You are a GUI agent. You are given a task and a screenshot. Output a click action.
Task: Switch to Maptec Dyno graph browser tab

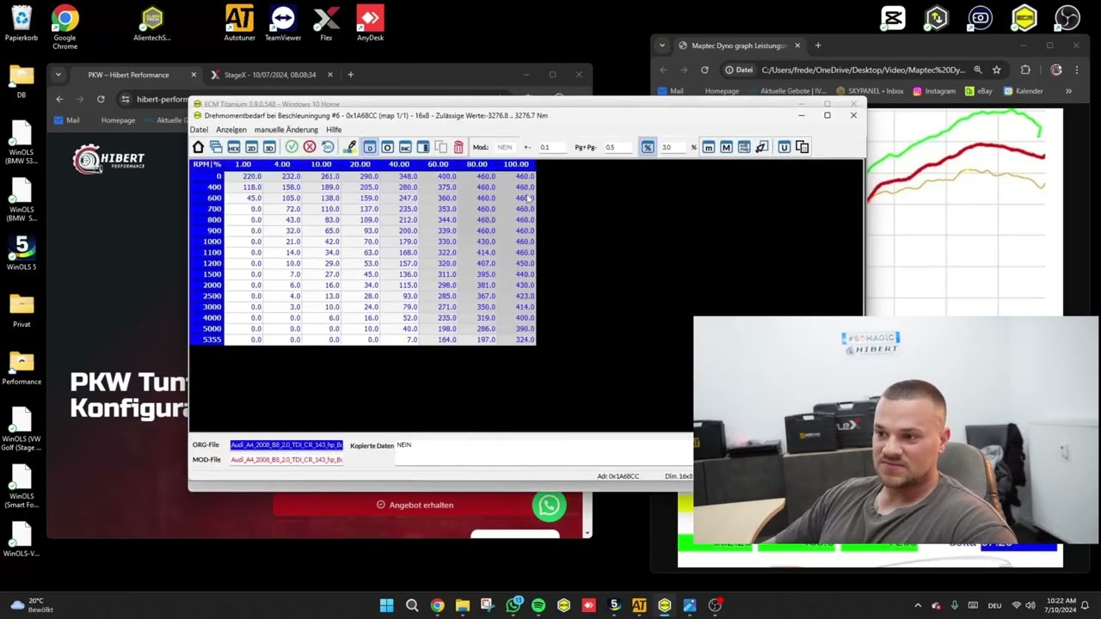pos(739,46)
